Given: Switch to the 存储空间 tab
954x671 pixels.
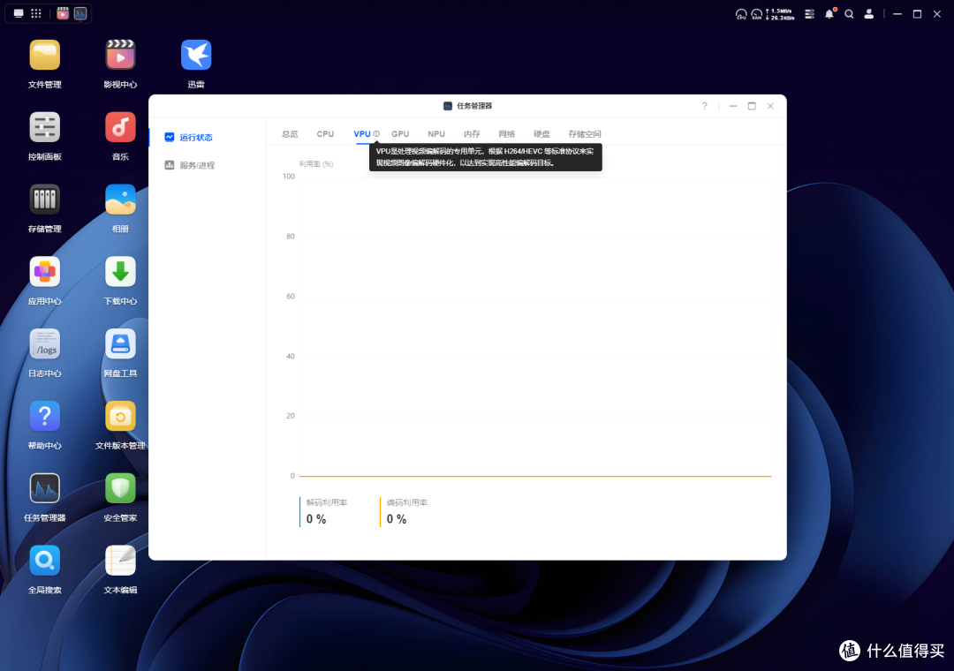Looking at the screenshot, I should [585, 134].
